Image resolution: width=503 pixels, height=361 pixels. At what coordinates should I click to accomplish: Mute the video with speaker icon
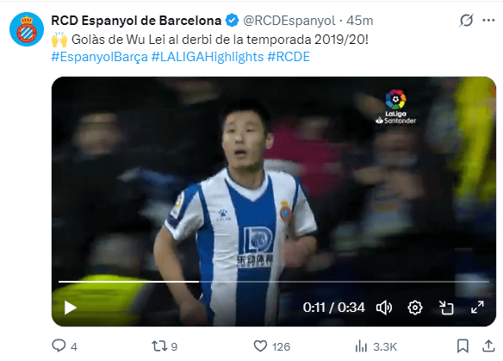coord(384,308)
